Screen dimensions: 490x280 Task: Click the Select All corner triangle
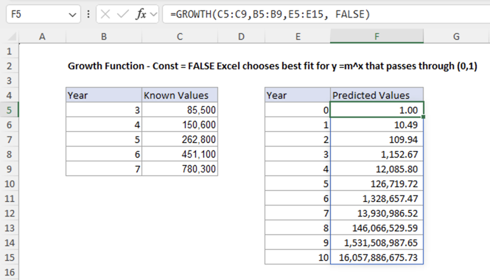12,37
